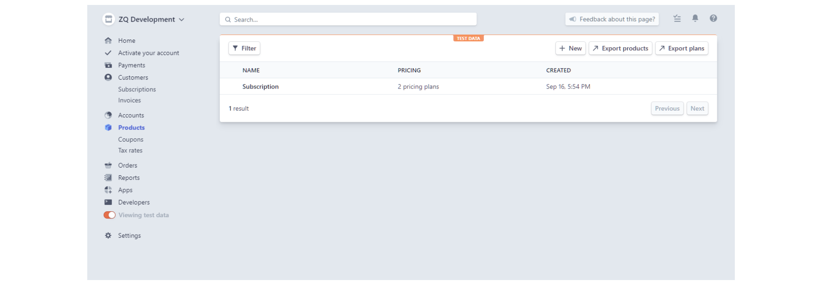Open Subscriptions in sidebar
Image resolution: width=823 pixels, height=285 pixels.
click(137, 89)
